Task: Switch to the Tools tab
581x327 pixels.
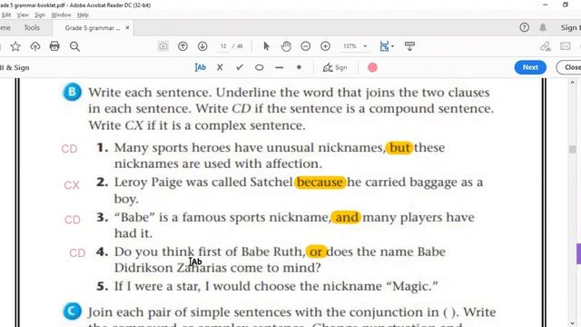Action: pyautogui.click(x=32, y=28)
